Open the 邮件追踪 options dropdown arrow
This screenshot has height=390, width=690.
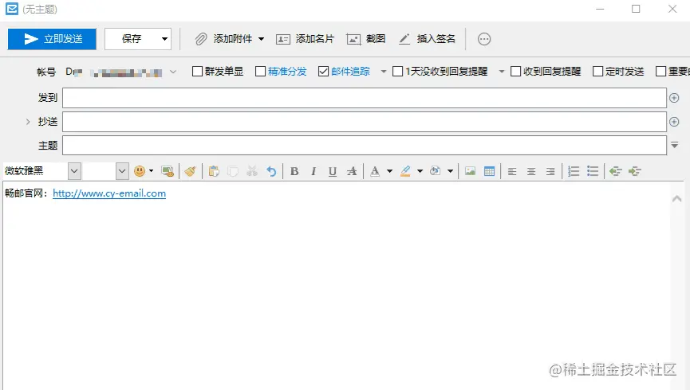point(384,72)
